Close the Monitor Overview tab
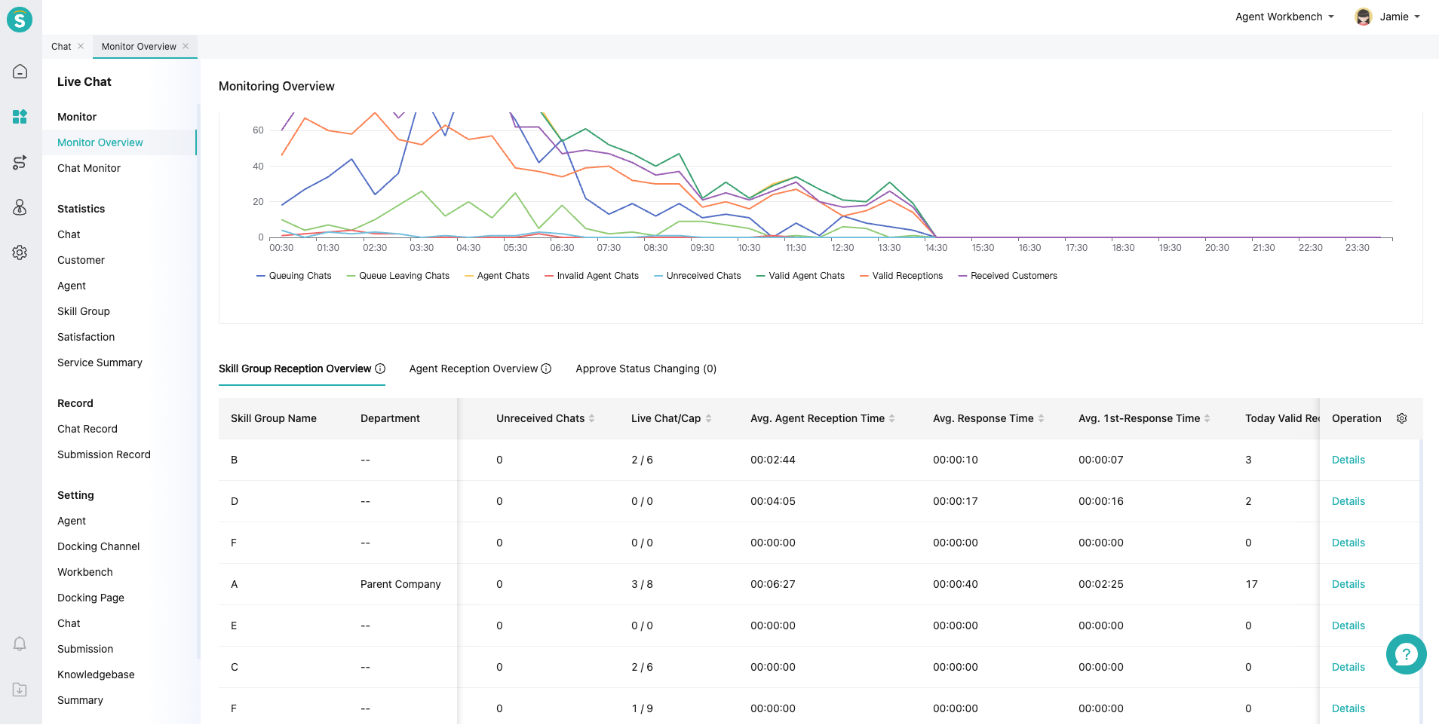This screenshot has height=728, width=1439. [186, 46]
